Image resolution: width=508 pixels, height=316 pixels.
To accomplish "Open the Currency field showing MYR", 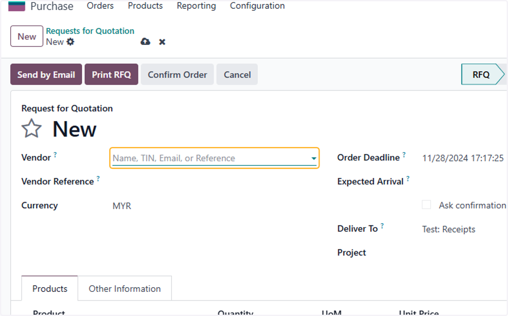I will click(x=122, y=206).
